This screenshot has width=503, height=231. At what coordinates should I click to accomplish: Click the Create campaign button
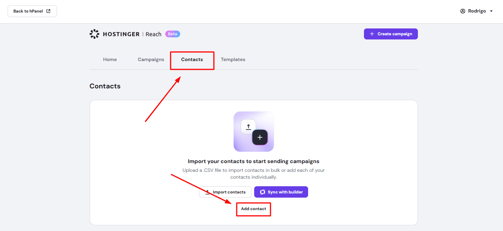(x=391, y=34)
